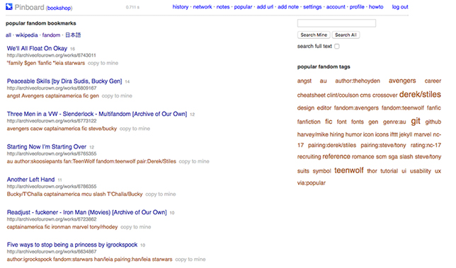Copy 'Three Men in a VW' to mine
Screen dimensions: 456x268
click(x=135, y=129)
